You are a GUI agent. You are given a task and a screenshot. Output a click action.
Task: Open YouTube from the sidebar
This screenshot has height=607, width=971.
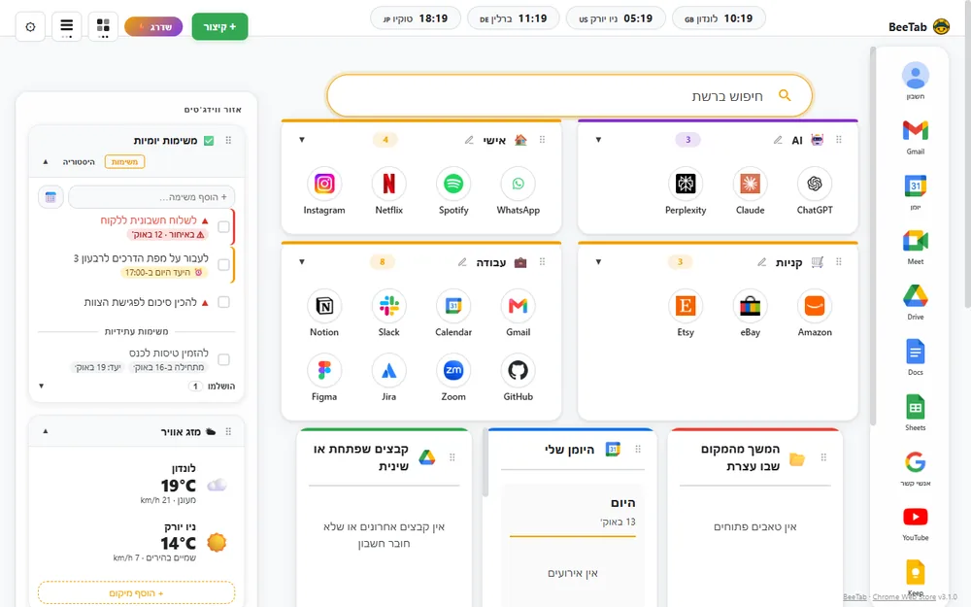pos(916,523)
